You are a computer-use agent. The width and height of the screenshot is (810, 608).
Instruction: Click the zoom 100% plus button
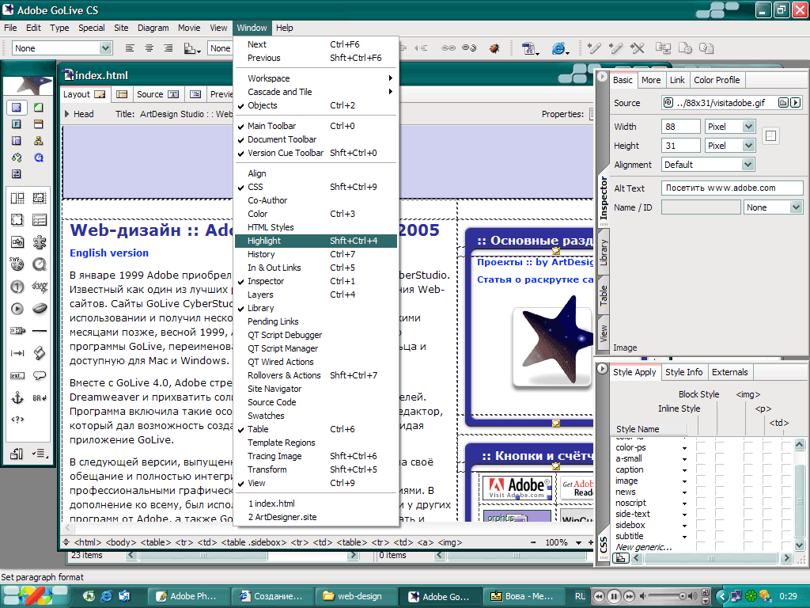point(590,542)
